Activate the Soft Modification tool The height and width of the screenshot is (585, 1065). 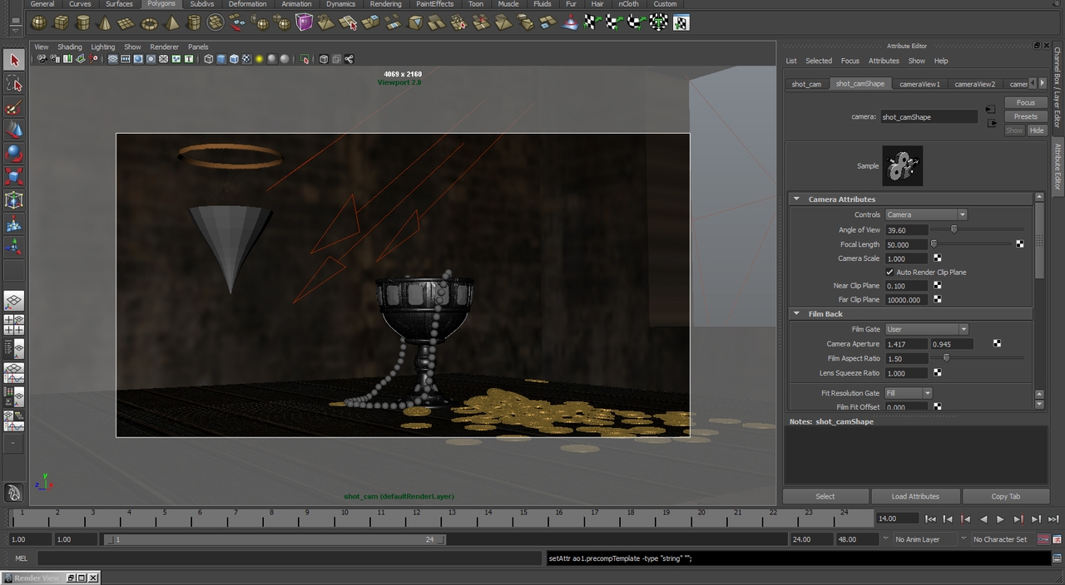(x=14, y=224)
